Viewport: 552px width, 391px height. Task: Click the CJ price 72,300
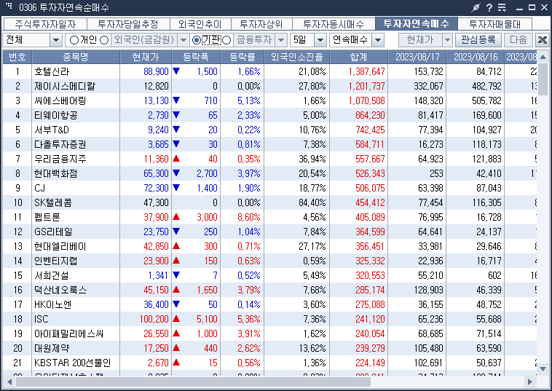tap(156, 188)
